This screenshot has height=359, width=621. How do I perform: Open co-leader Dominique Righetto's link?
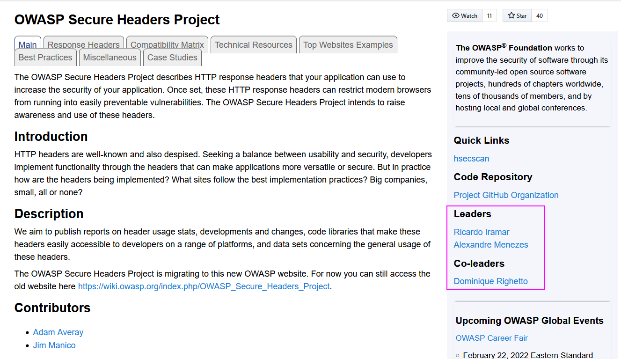pos(491,281)
